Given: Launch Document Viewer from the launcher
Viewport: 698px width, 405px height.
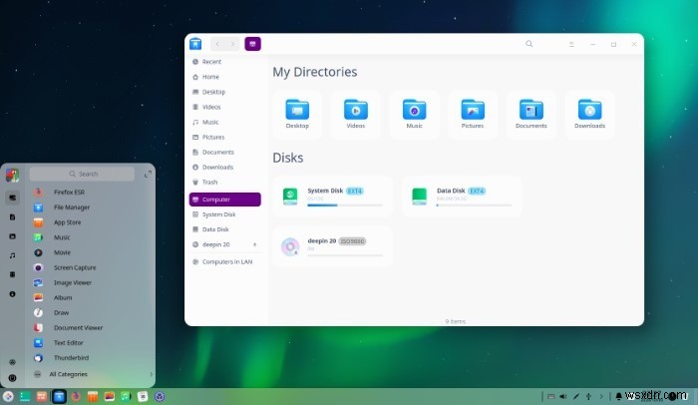Looking at the screenshot, I should point(92,328).
